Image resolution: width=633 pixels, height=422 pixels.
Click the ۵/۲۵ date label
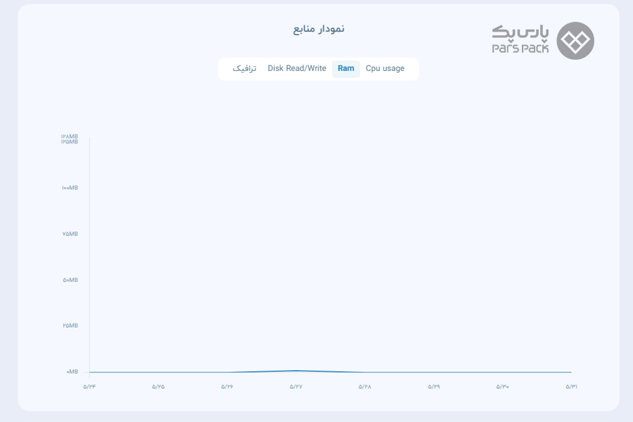tap(158, 386)
